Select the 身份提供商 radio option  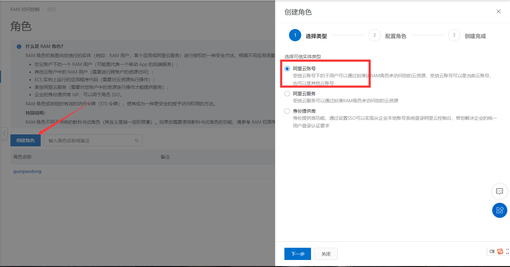pos(287,111)
